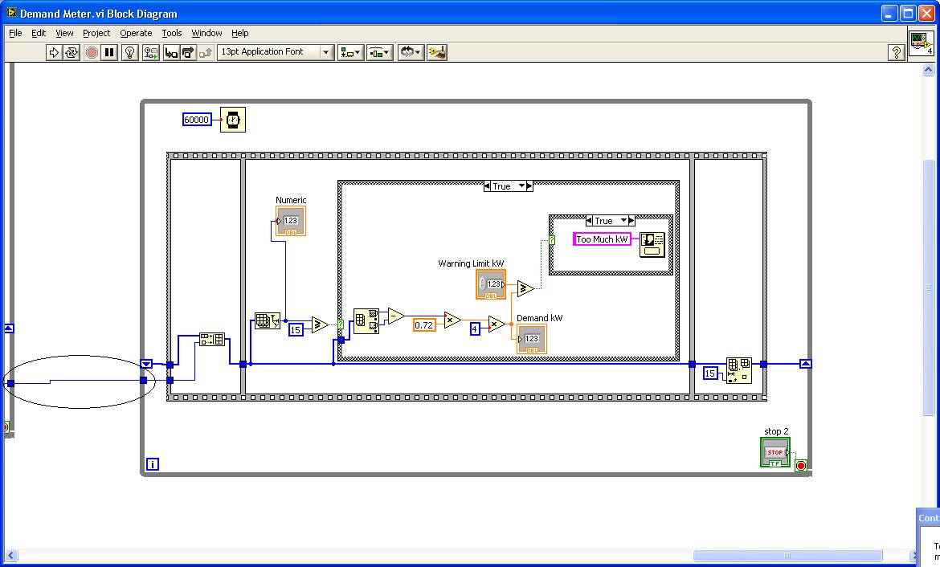Expand the Align Objects dropdown
Image resolution: width=940 pixels, height=567 pixels.
pyautogui.click(x=350, y=52)
